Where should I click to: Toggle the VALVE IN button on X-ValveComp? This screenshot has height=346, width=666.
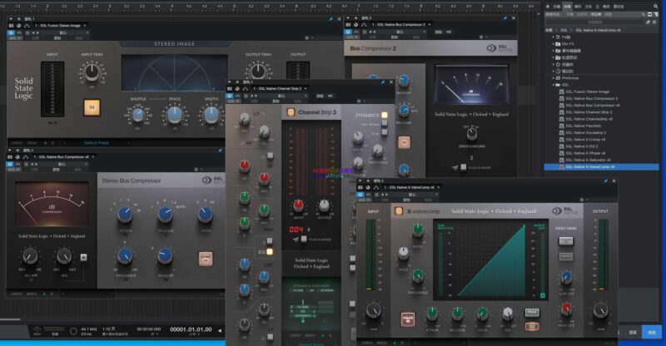(x=408, y=319)
